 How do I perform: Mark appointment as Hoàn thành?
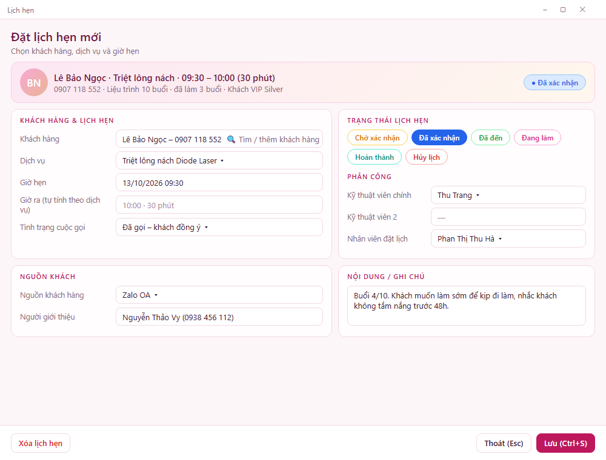(x=375, y=157)
